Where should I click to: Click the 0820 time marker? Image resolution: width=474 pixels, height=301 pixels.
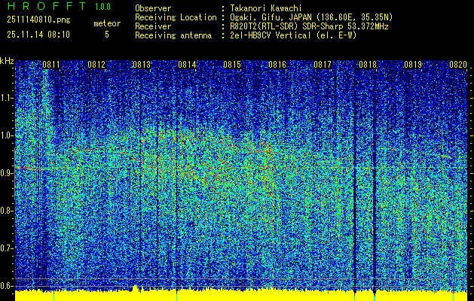click(458, 64)
